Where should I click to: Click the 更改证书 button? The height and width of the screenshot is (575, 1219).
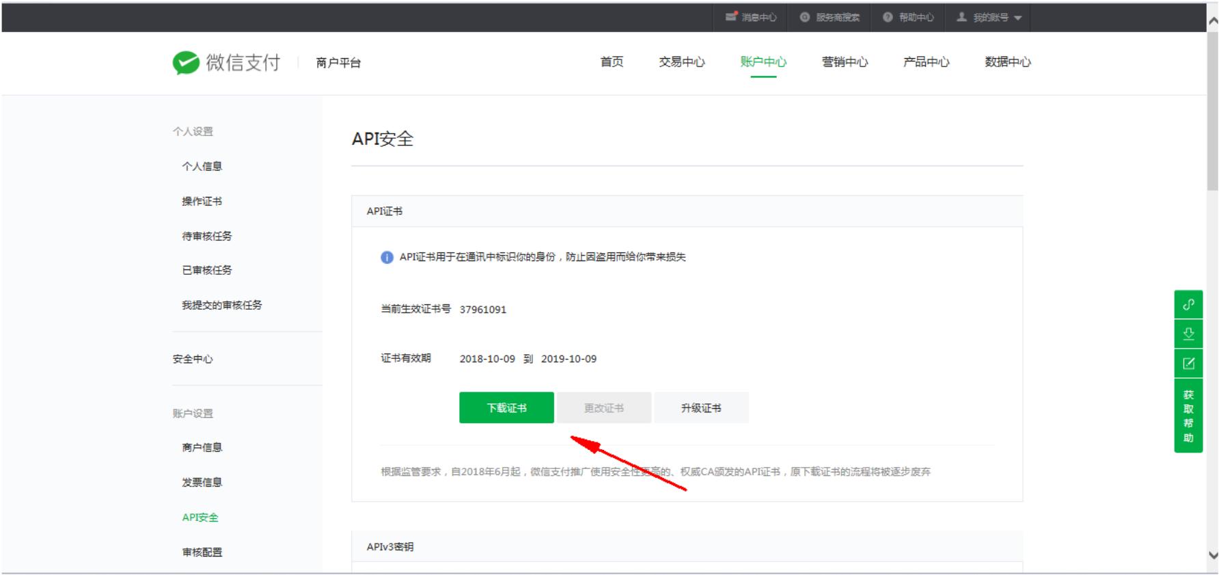[604, 407]
